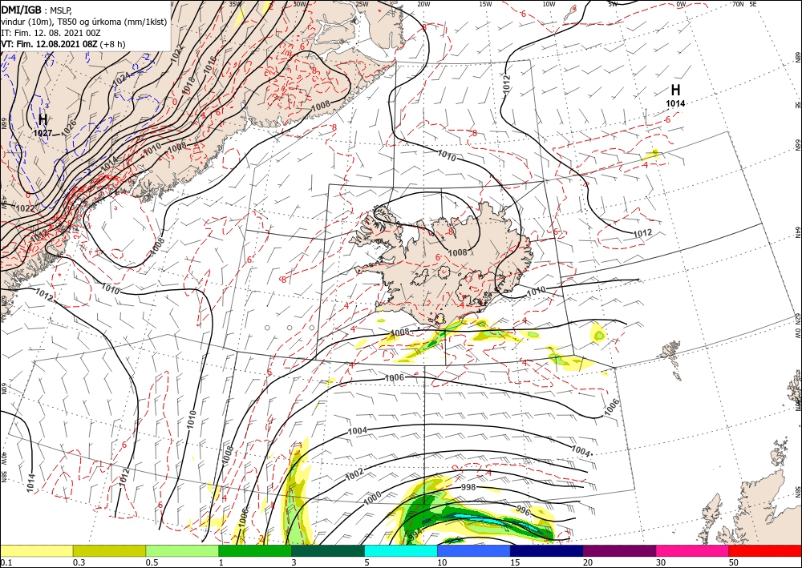
Task: Click the '10W' longitude label
Action: (x=549, y=4)
